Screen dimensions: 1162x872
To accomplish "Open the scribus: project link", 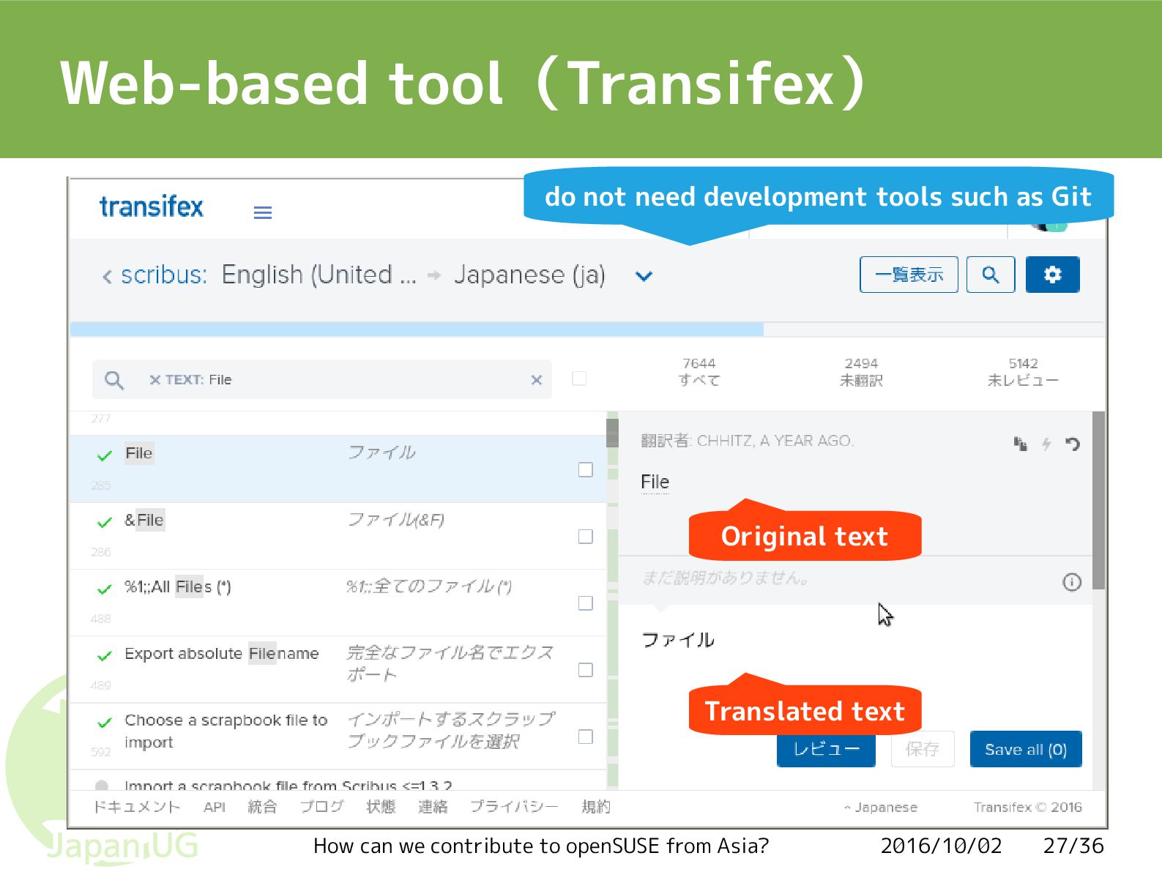I will 164,275.
